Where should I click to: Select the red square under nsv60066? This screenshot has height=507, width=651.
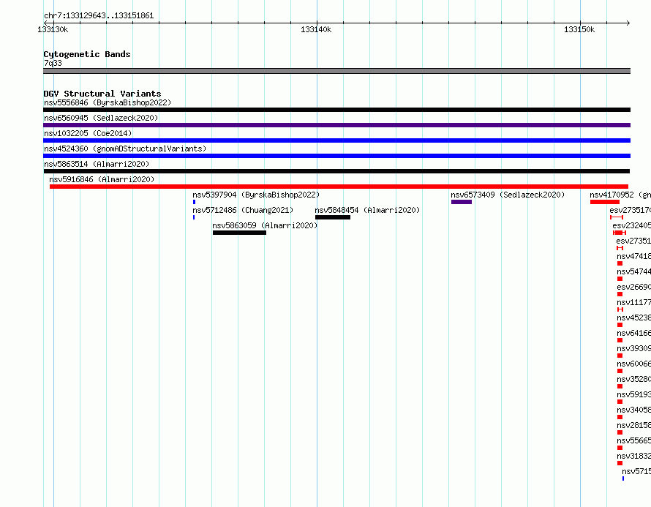pyautogui.click(x=620, y=371)
